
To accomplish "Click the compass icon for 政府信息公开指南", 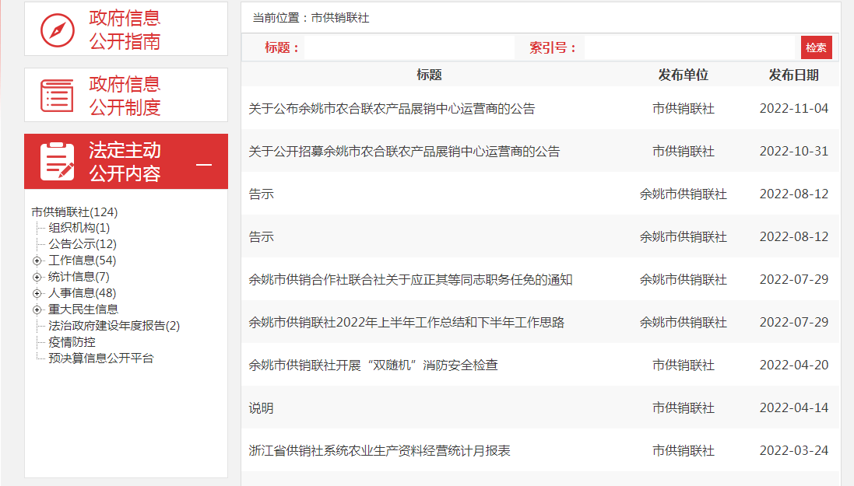I will [x=57, y=30].
